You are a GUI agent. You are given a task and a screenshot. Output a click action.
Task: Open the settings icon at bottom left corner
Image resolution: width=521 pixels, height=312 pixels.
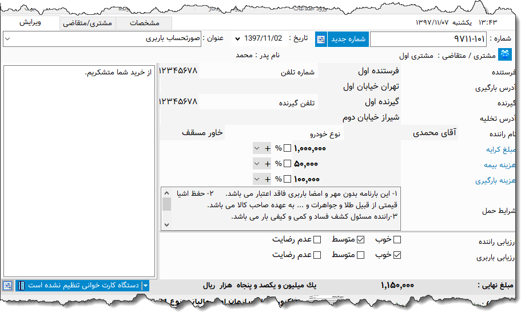point(7,286)
